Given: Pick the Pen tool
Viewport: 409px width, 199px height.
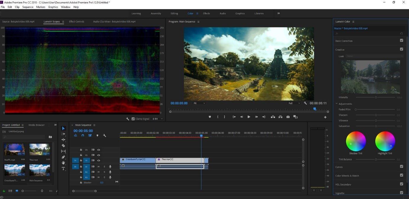Looking at the screenshot, I should (63, 157).
